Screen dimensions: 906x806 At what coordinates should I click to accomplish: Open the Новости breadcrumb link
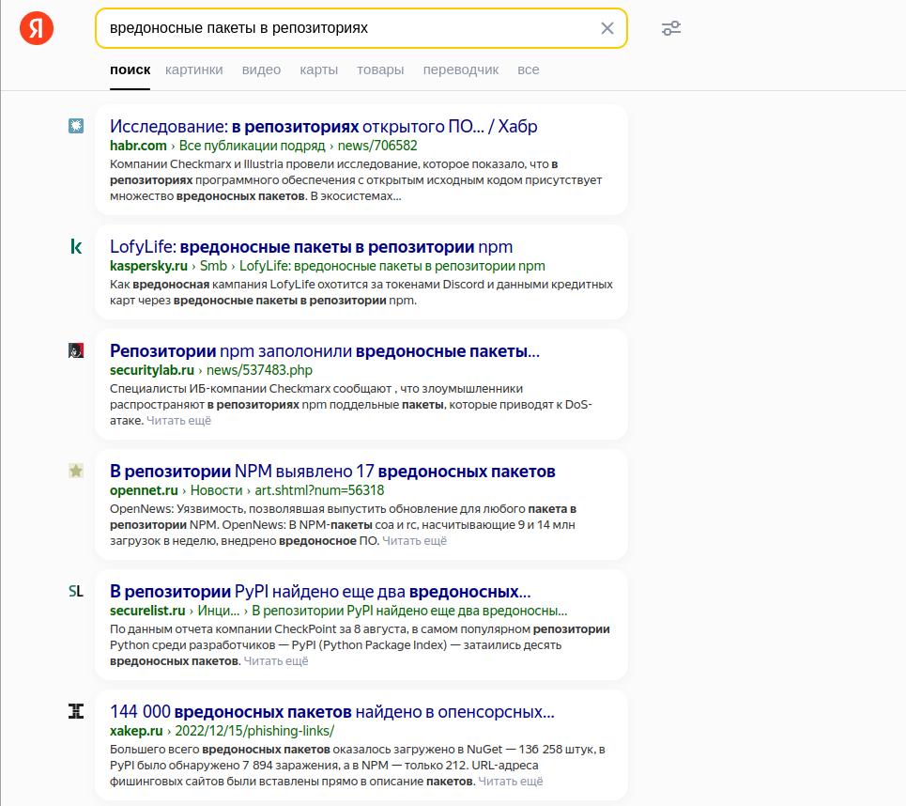coord(217,490)
